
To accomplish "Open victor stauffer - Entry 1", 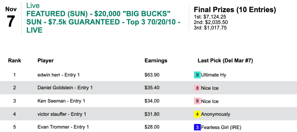I will pos(62,114).
